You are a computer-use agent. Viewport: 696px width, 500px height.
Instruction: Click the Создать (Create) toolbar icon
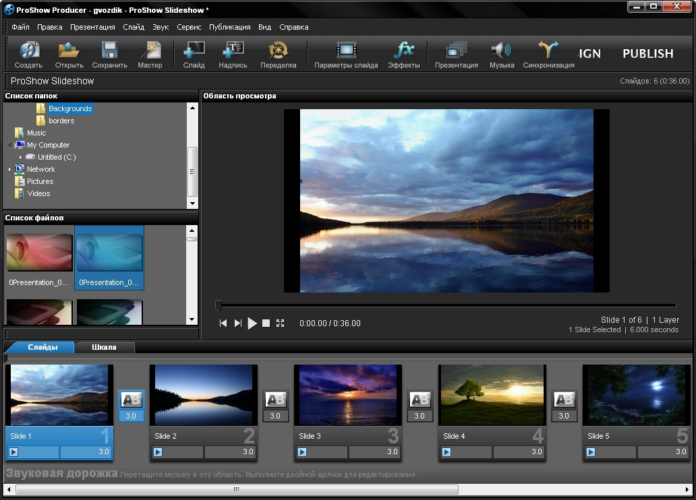28,51
